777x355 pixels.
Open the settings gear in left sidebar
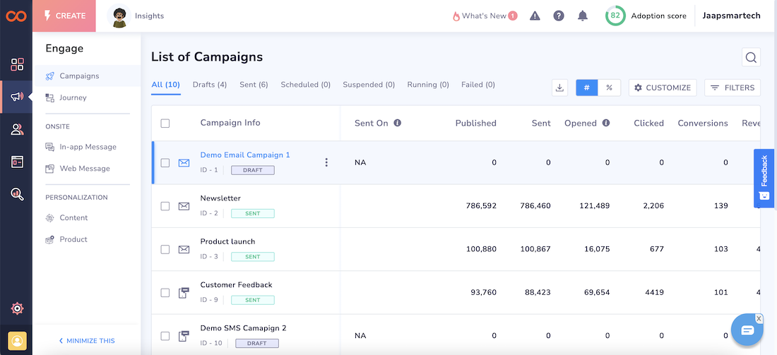click(x=17, y=308)
